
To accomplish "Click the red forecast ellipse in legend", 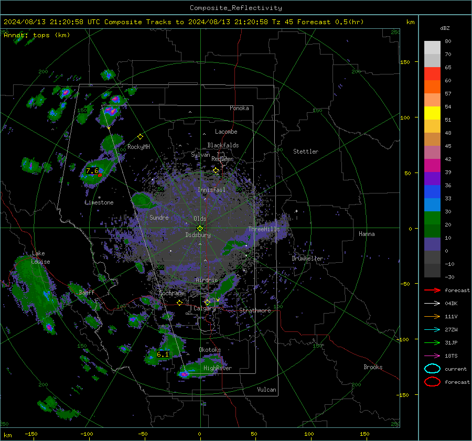I will (x=432, y=382).
